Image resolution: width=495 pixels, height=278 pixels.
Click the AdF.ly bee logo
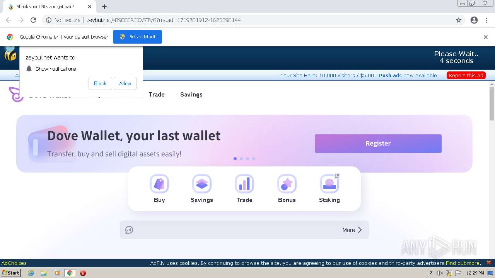[9, 53]
